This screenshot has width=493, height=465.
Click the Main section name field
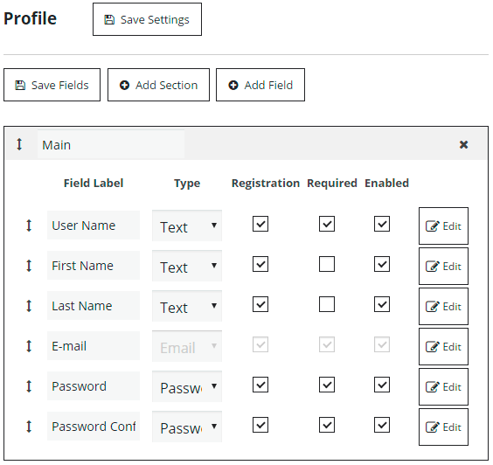coord(111,144)
